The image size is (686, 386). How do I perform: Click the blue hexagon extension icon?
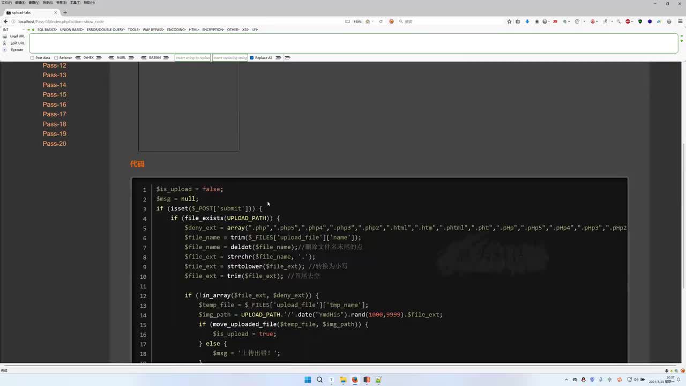650,21
